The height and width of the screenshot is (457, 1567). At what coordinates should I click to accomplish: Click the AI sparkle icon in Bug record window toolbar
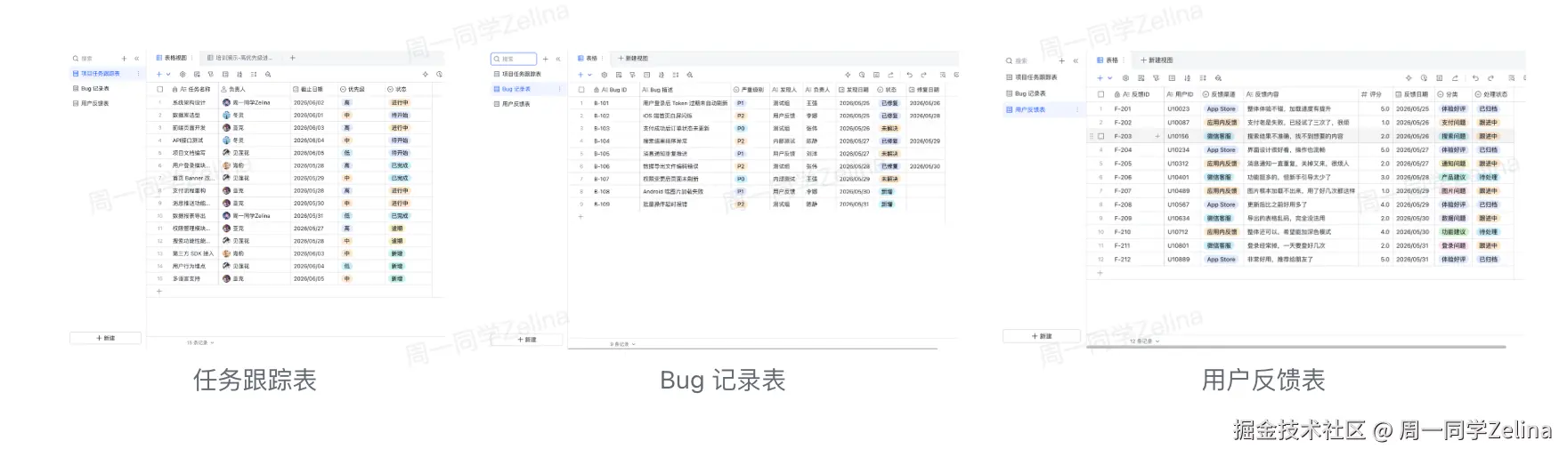848,75
